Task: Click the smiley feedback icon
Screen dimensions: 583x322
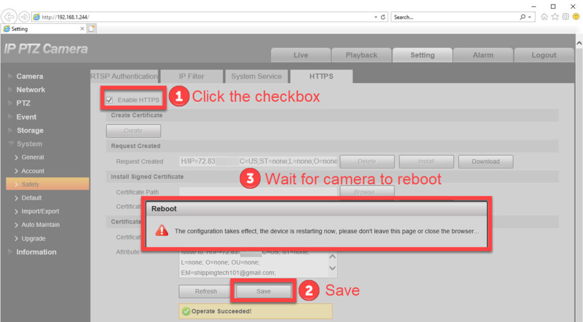Action: click(x=576, y=17)
